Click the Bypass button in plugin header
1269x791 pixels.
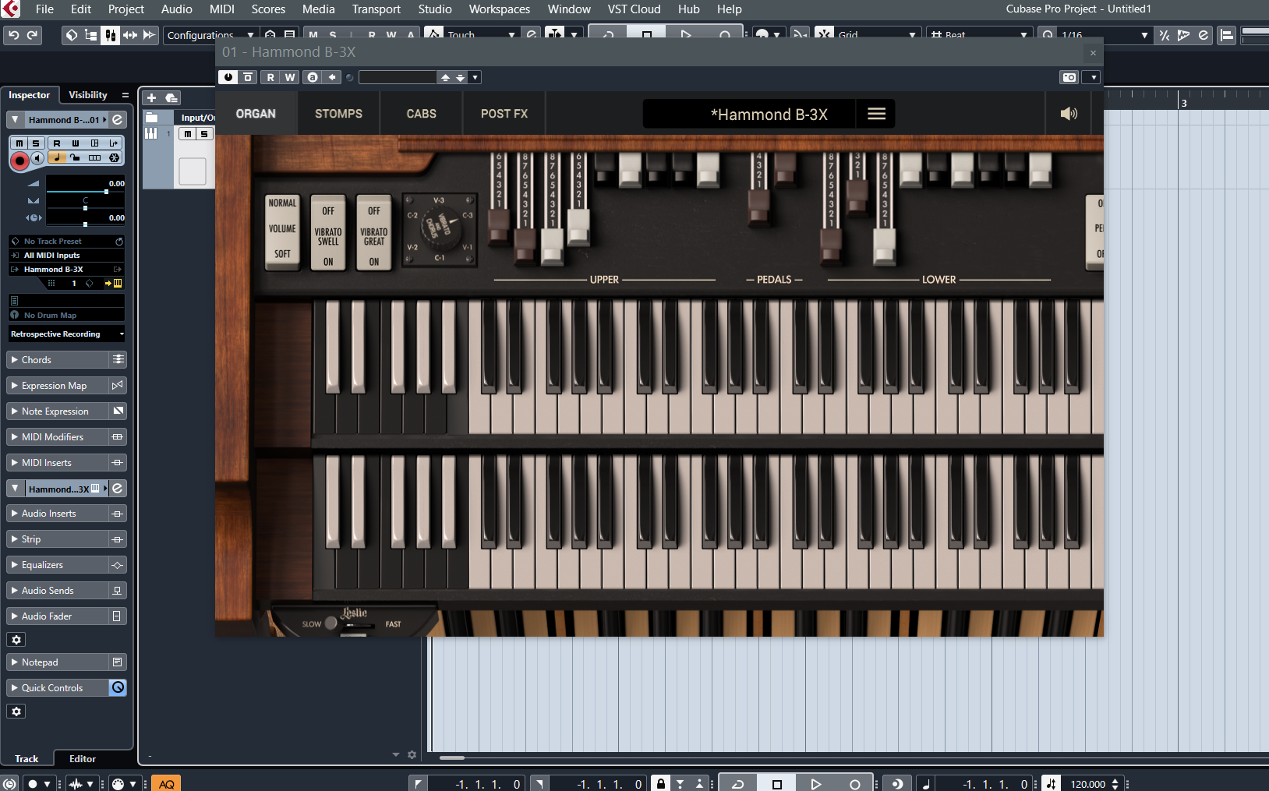tap(248, 77)
